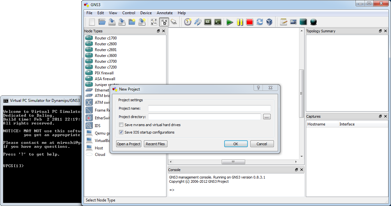Click the Interface column header in Captures
Image resolution: width=391 pixels, height=206 pixels.
pyautogui.click(x=363, y=124)
